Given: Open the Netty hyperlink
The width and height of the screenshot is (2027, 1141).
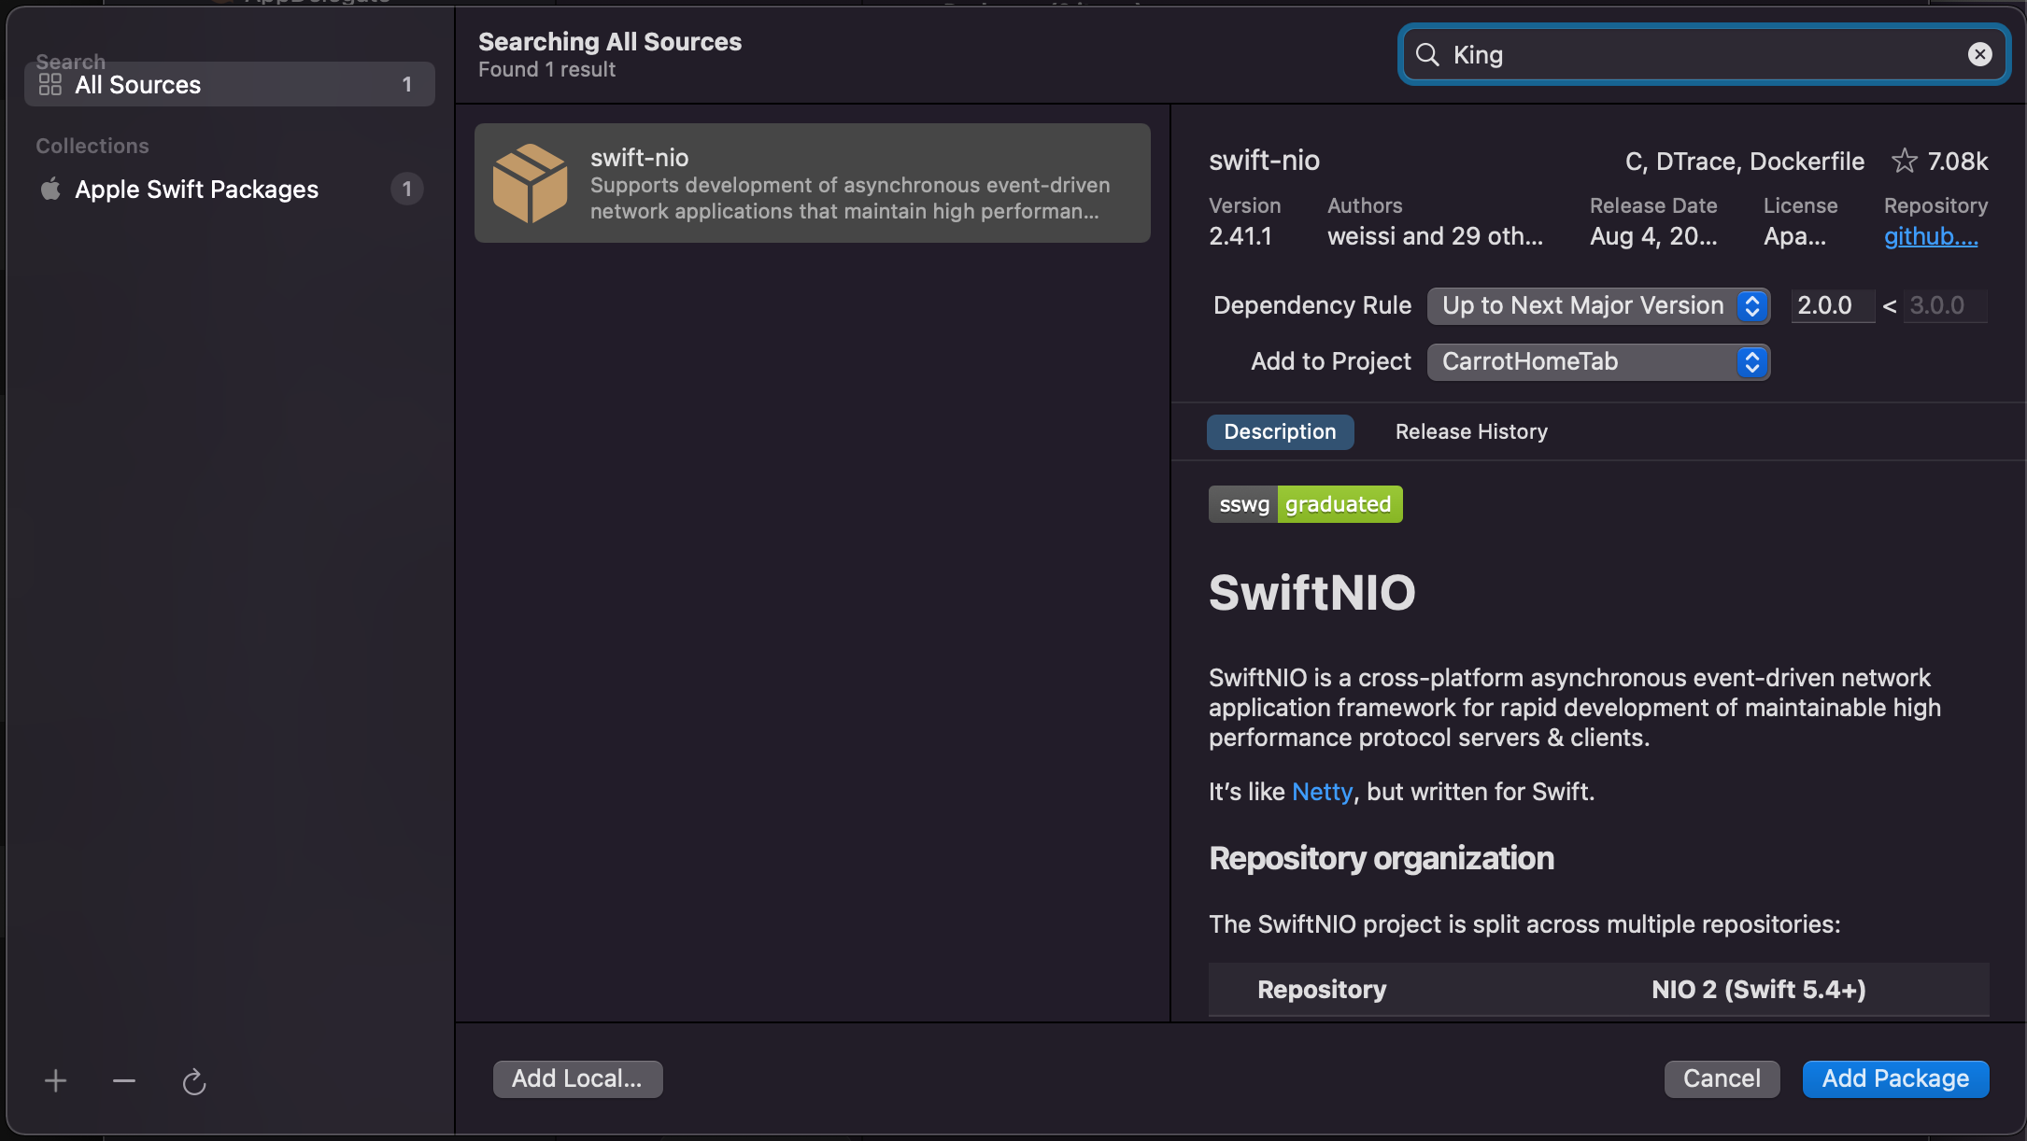Looking at the screenshot, I should 1322,792.
